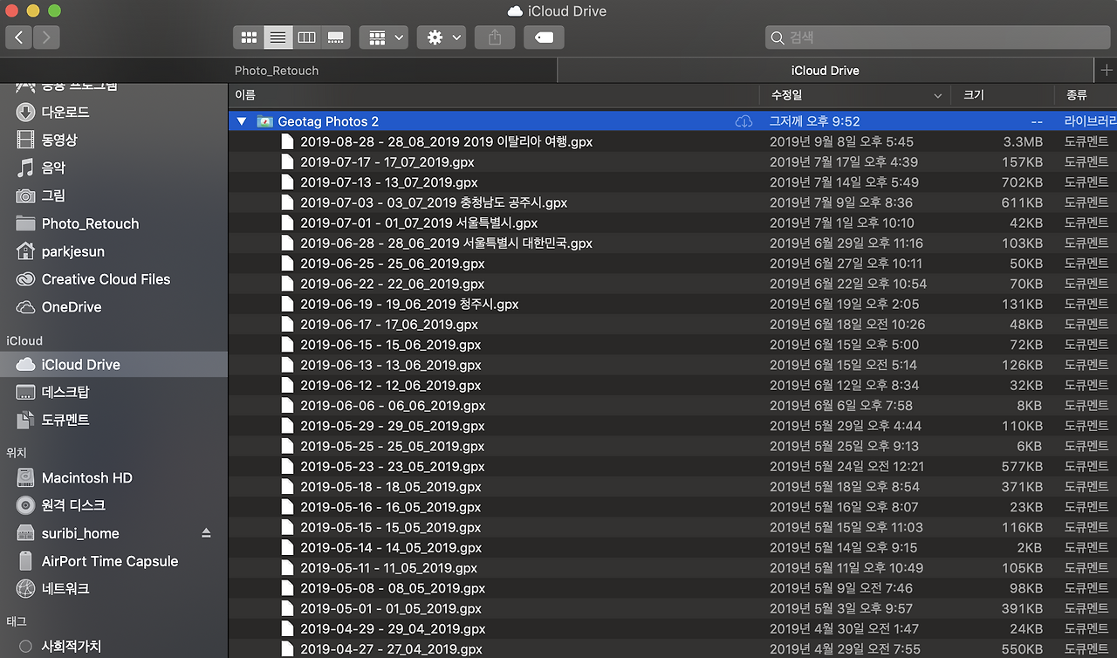The image size is (1117, 658).
Task: Open the item grouping dropdown
Action: pyautogui.click(x=384, y=37)
